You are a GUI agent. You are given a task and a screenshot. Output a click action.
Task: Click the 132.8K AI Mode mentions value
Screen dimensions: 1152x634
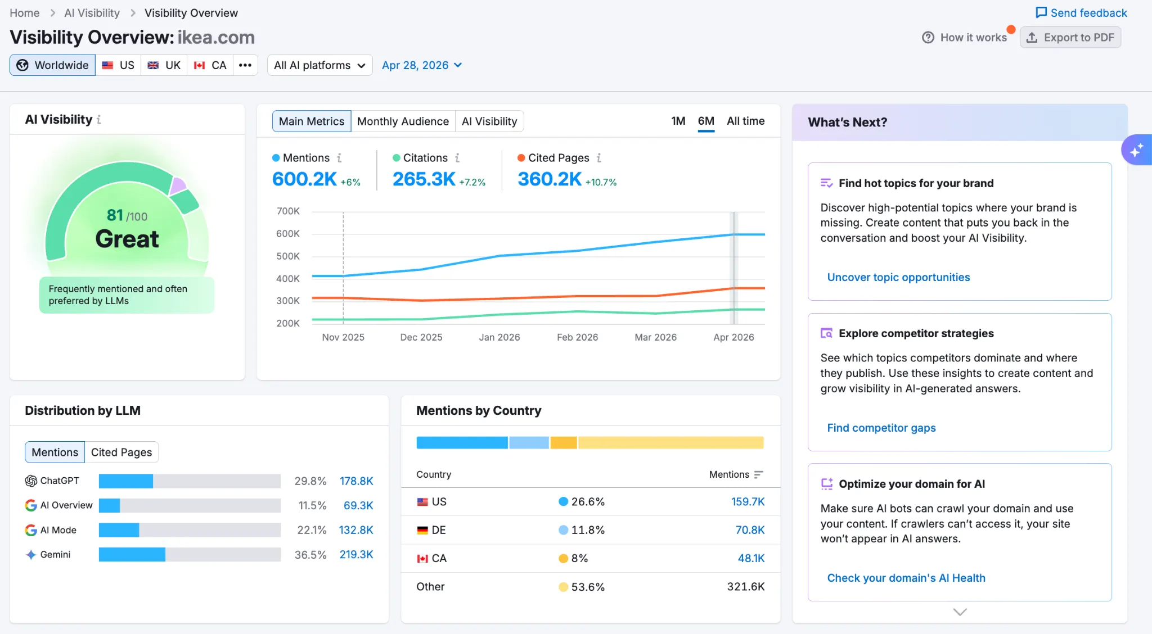click(356, 530)
